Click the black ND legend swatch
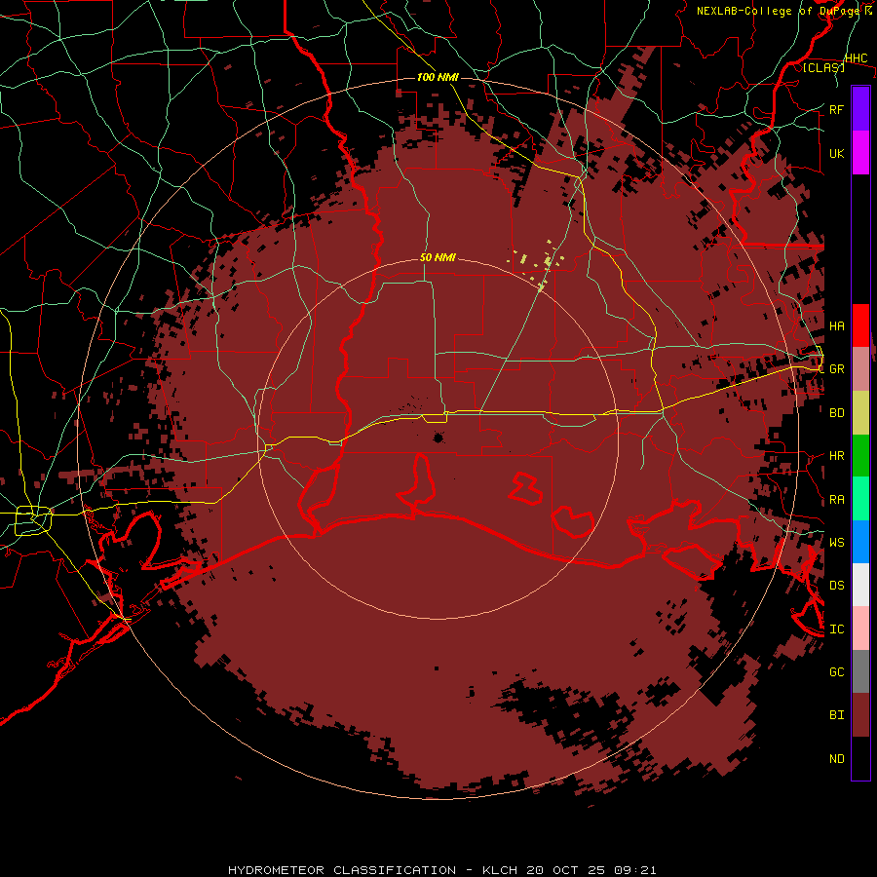 (860, 758)
